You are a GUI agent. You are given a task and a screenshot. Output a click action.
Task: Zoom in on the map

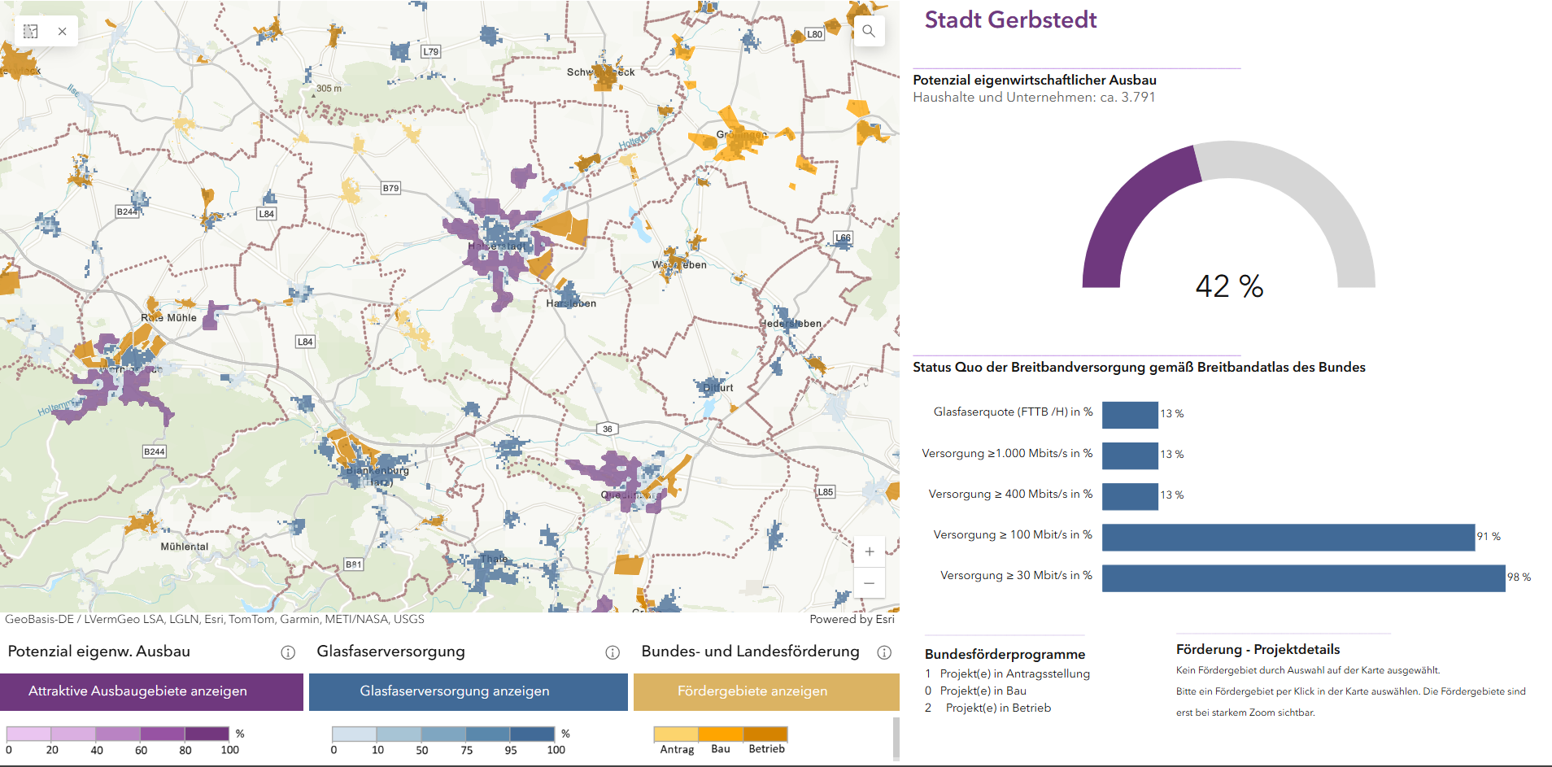(869, 551)
